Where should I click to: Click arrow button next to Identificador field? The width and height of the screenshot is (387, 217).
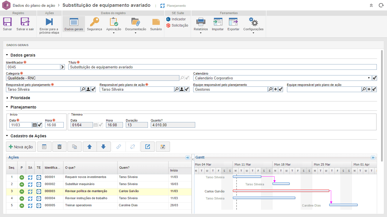[63, 67]
